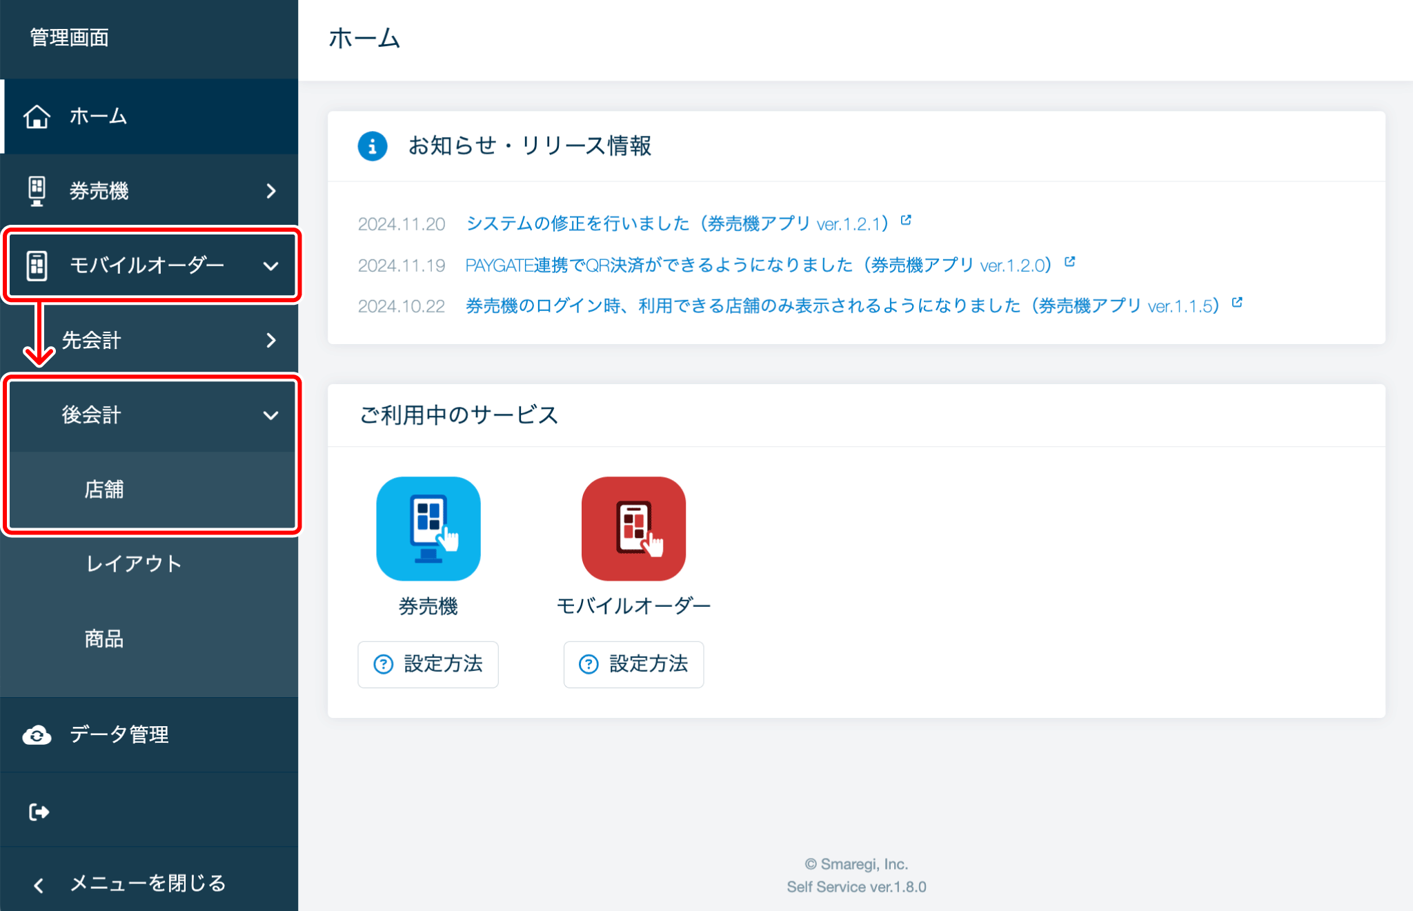Image resolution: width=1413 pixels, height=911 pixels.
Task: Click 設定方法 button under モバイルオーダー
Action: [633, 664]
